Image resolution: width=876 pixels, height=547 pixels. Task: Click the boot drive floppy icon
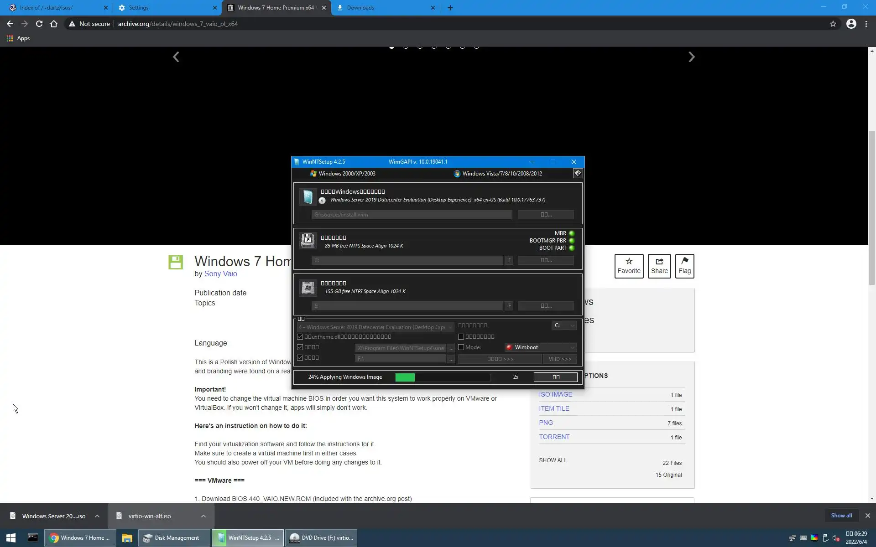coord(308,241)
